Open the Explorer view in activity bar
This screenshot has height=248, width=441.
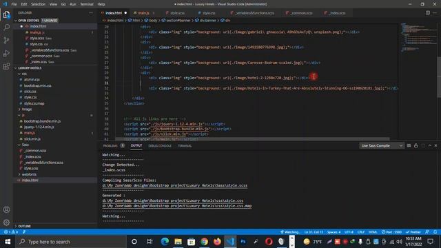pyautogui.click(x=6, y=14)
